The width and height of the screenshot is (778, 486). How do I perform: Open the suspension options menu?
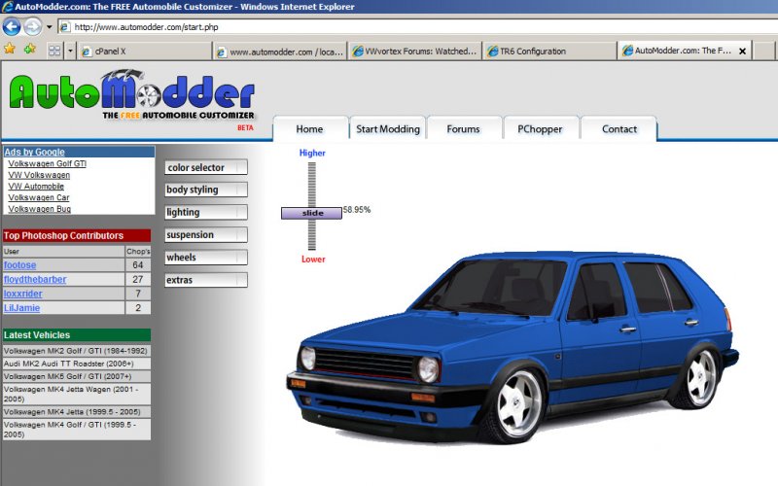[205, 234]
